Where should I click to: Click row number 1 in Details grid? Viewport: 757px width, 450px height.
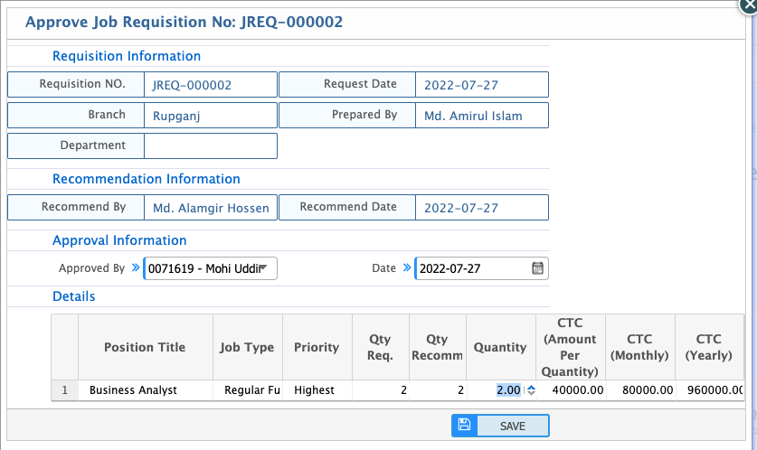pyautogui.click(x=64, y=390)
